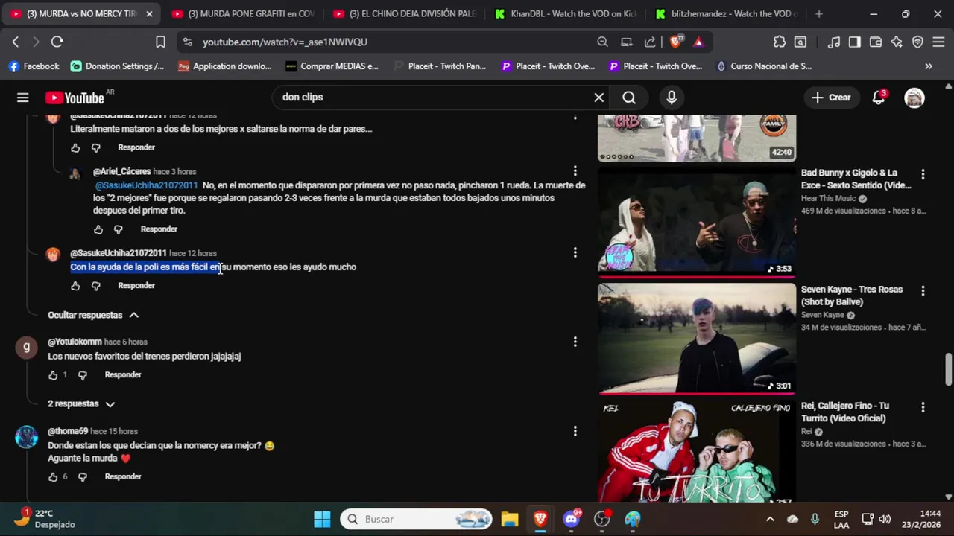Click page vertical scrollbar thumb
Image resolution: width=954 pixels, height=536 pixels.
[949, 371]
